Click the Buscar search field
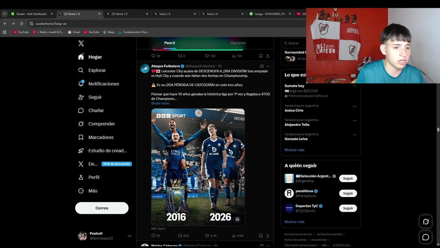 tap(294, 43)
